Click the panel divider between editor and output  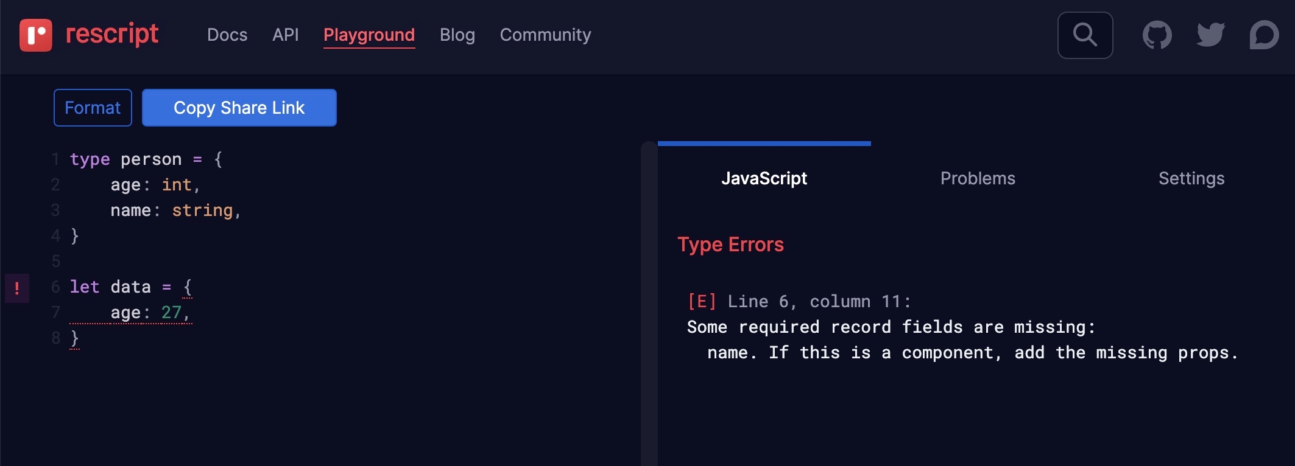649,304
